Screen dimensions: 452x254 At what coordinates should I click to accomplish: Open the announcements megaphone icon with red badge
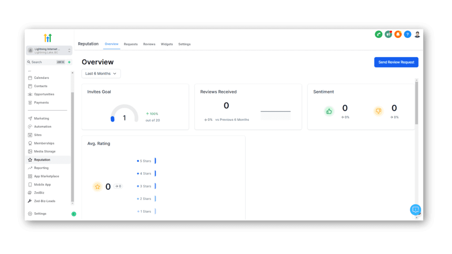click(x=388, y=34)
